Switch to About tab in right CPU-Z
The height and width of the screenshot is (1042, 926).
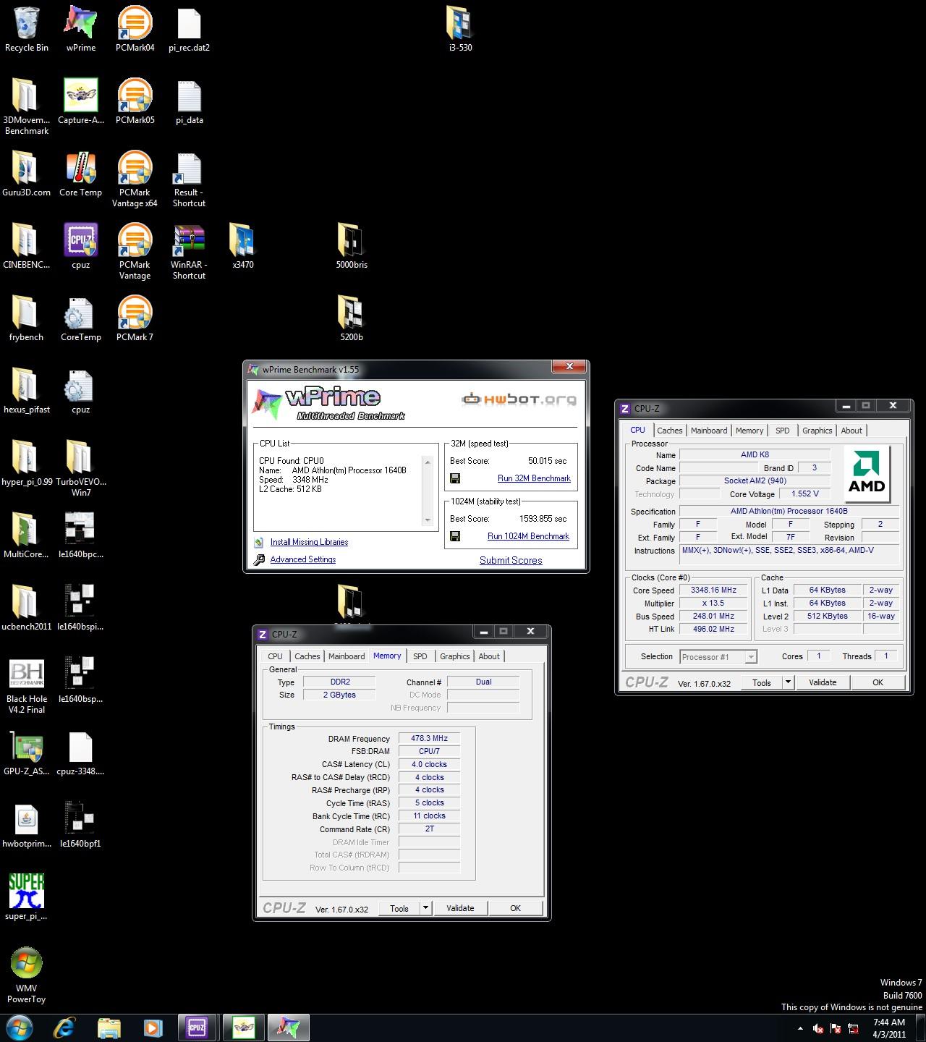[851, 431]
